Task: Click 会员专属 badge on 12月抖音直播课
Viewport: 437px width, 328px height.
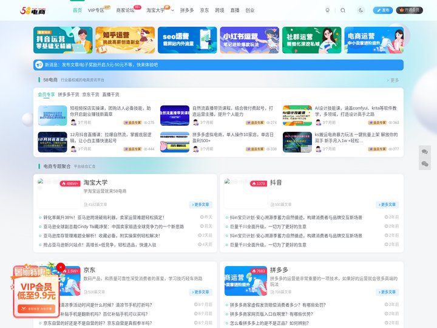Action: click(133, 149)
